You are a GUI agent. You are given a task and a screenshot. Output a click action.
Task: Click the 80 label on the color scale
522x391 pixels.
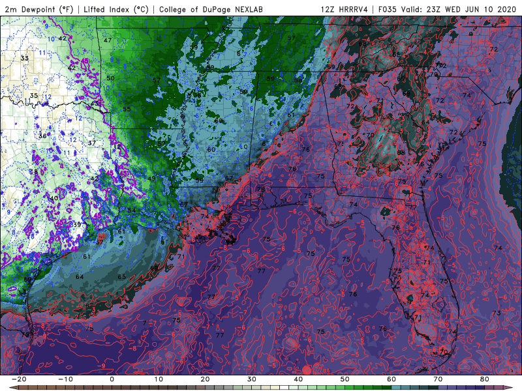pos(485,379)
